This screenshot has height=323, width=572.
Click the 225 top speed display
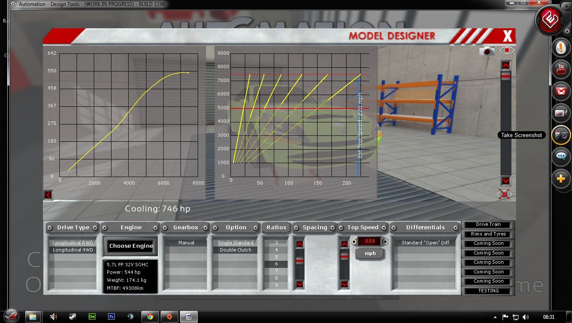pos(370,241)
